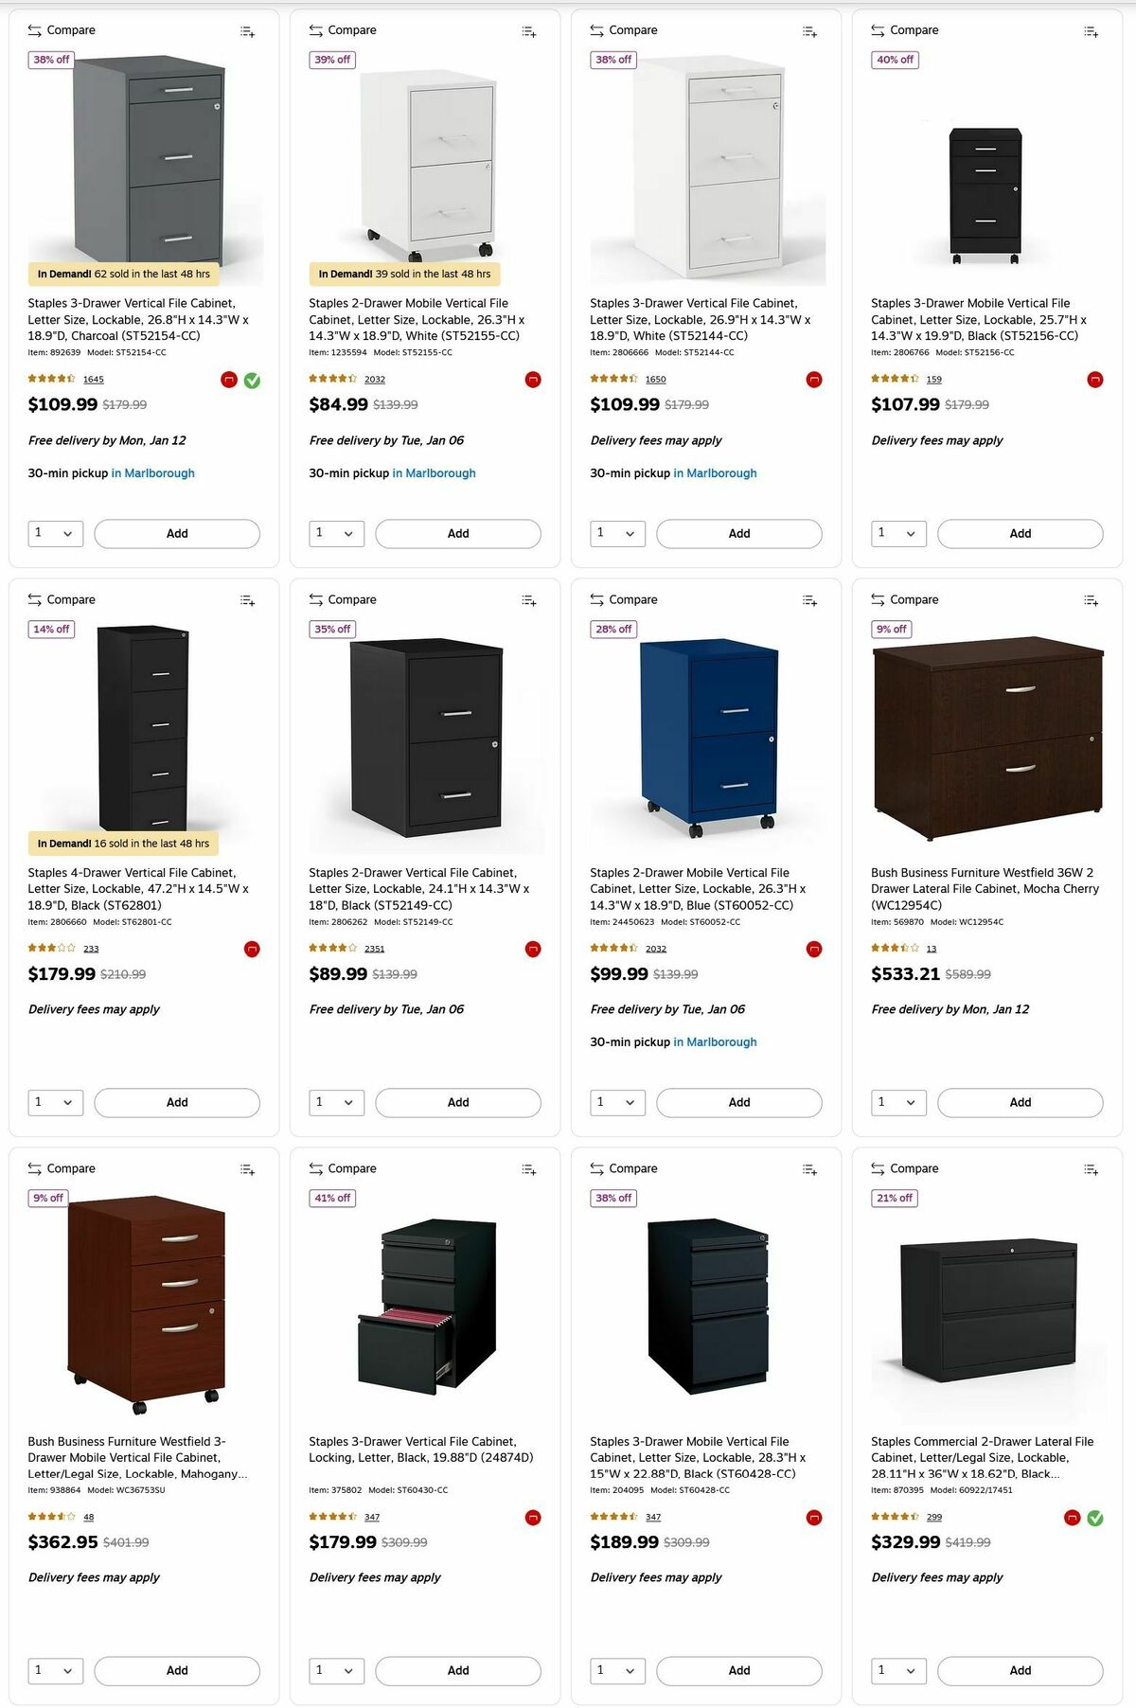Click compare arrows icon on the blue mobile cabinet

pos(595,599)
